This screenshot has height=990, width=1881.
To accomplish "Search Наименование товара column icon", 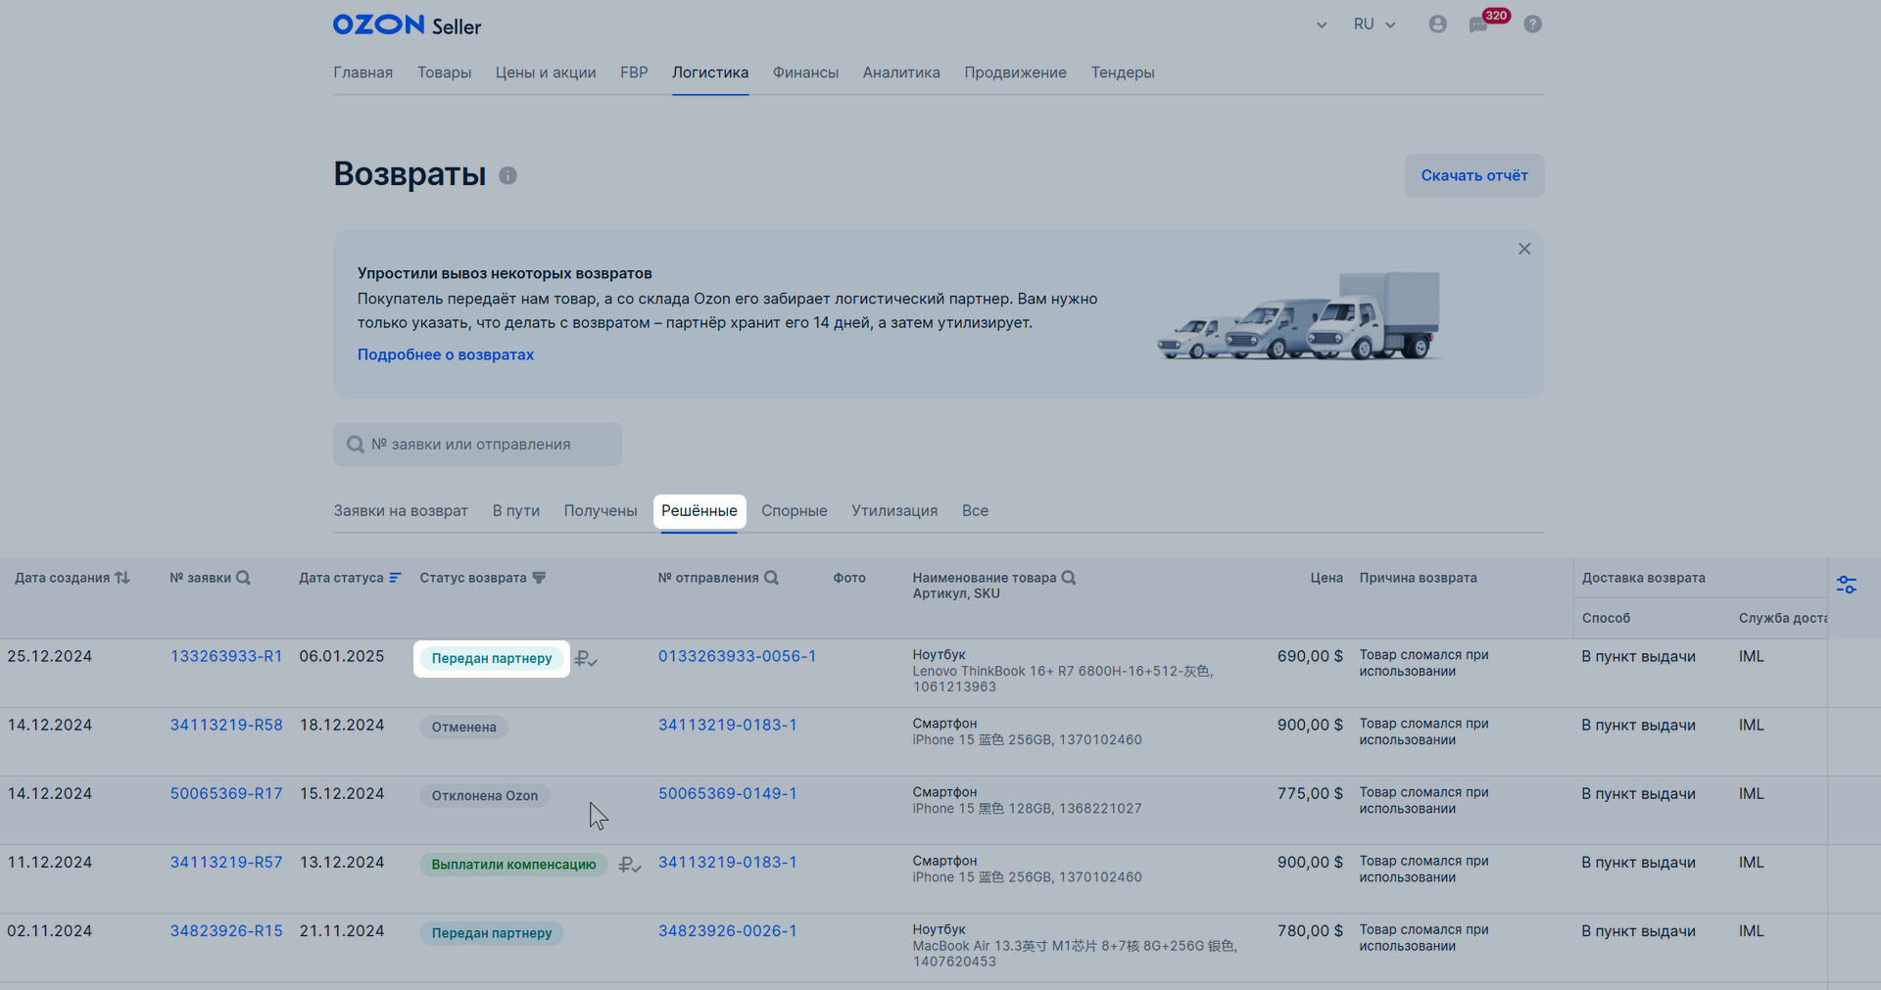I will (1069, 578).
